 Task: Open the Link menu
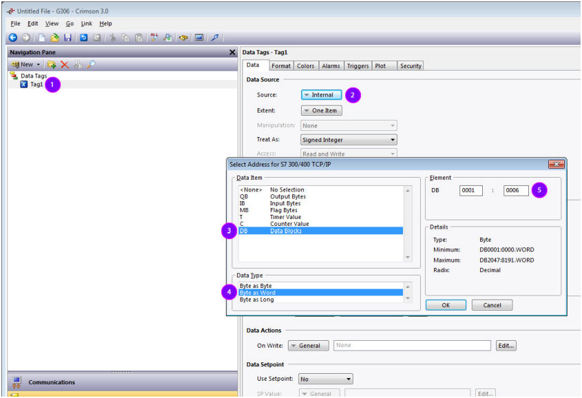(x=87, y=23)
